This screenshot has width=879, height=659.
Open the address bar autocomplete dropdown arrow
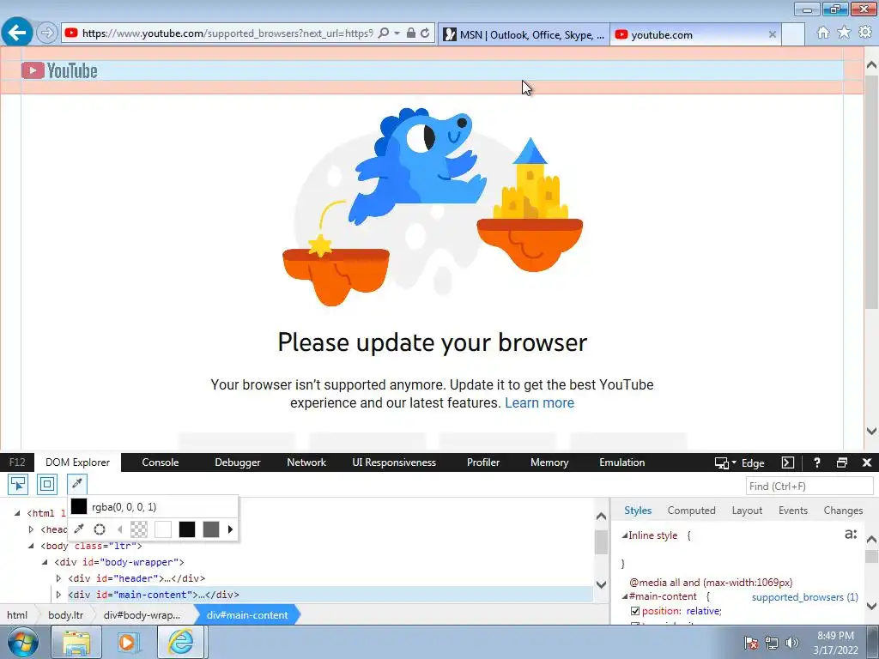pyautogui.click(x=397, y=33)
